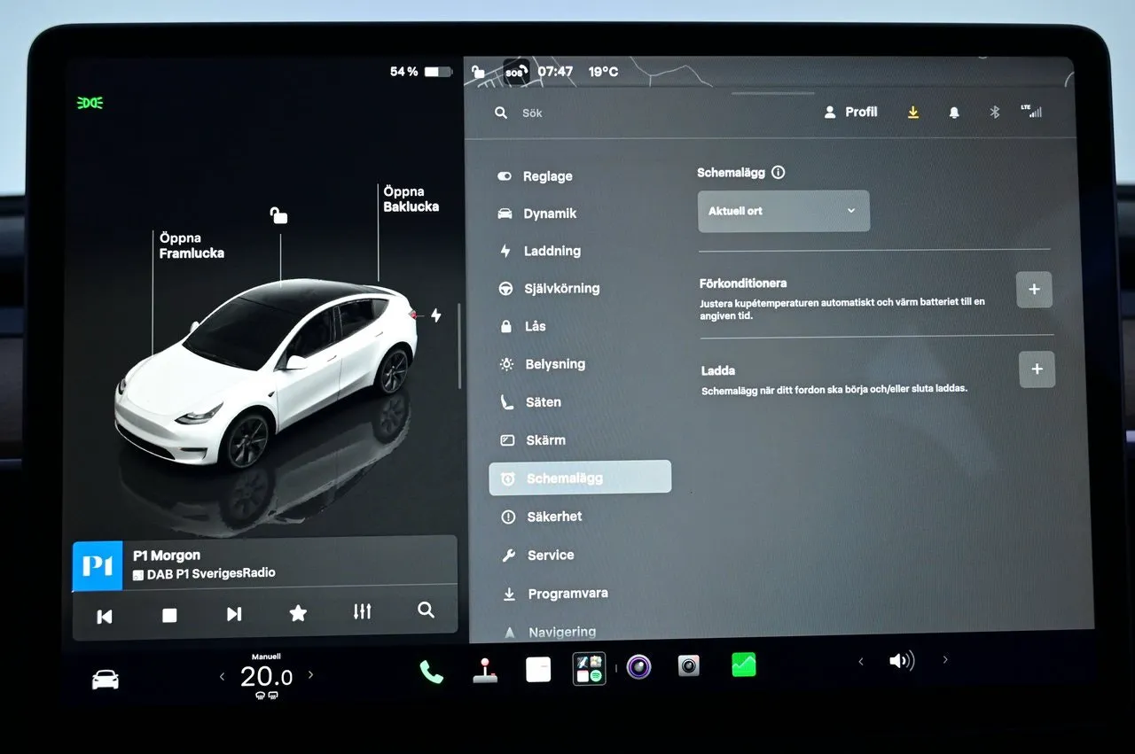Screen dimensions: 1135x754
Task: Open the P1 station thumbnail
Action: [x=98, y=566]
